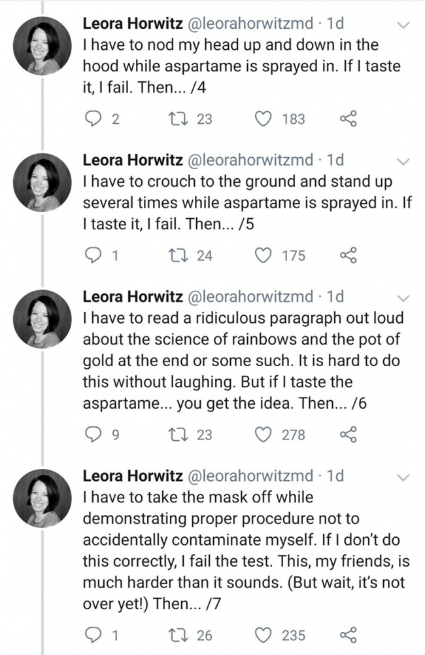Image resolution: width=425 pixels, height=655 pixels.
Task: Share the tweet ending /4
Action: (348, 119)
